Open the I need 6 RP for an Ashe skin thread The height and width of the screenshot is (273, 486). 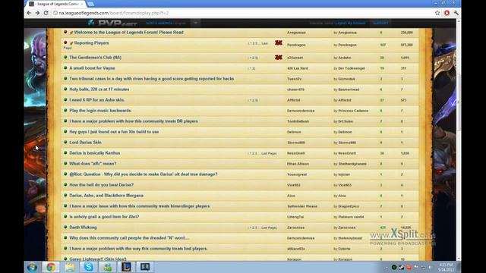[x=97, y=99]
